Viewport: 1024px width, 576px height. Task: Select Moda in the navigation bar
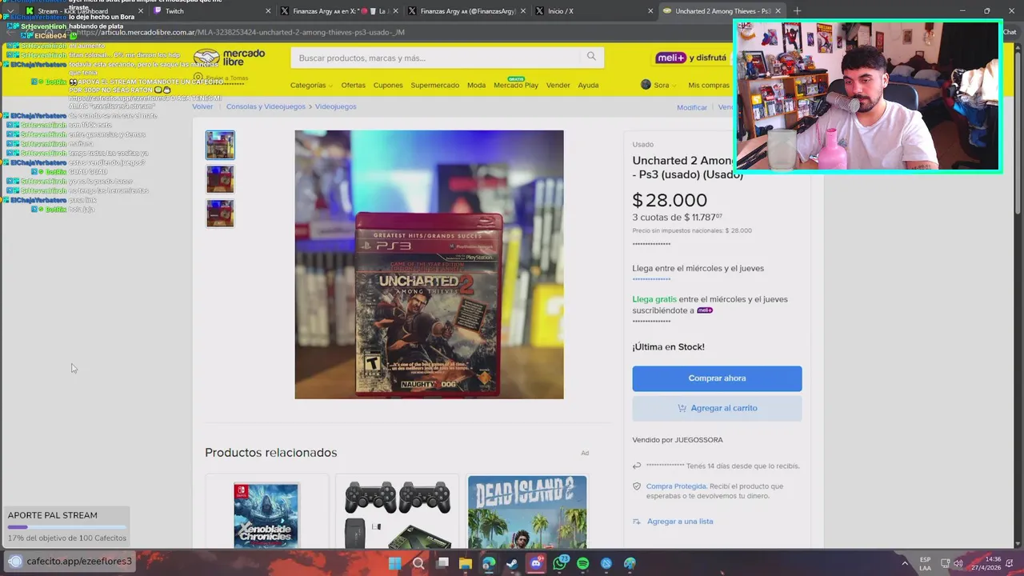click(476, 85)
